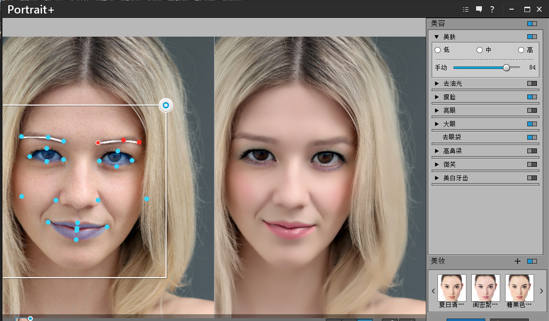Collapse the 美肤 section

coord(437,36)
